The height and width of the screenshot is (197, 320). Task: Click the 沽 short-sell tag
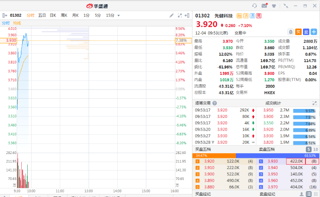click(x=246, y=16)
